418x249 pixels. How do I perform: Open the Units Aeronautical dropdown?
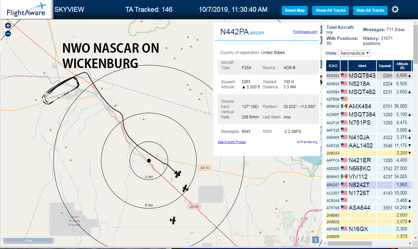355,53
